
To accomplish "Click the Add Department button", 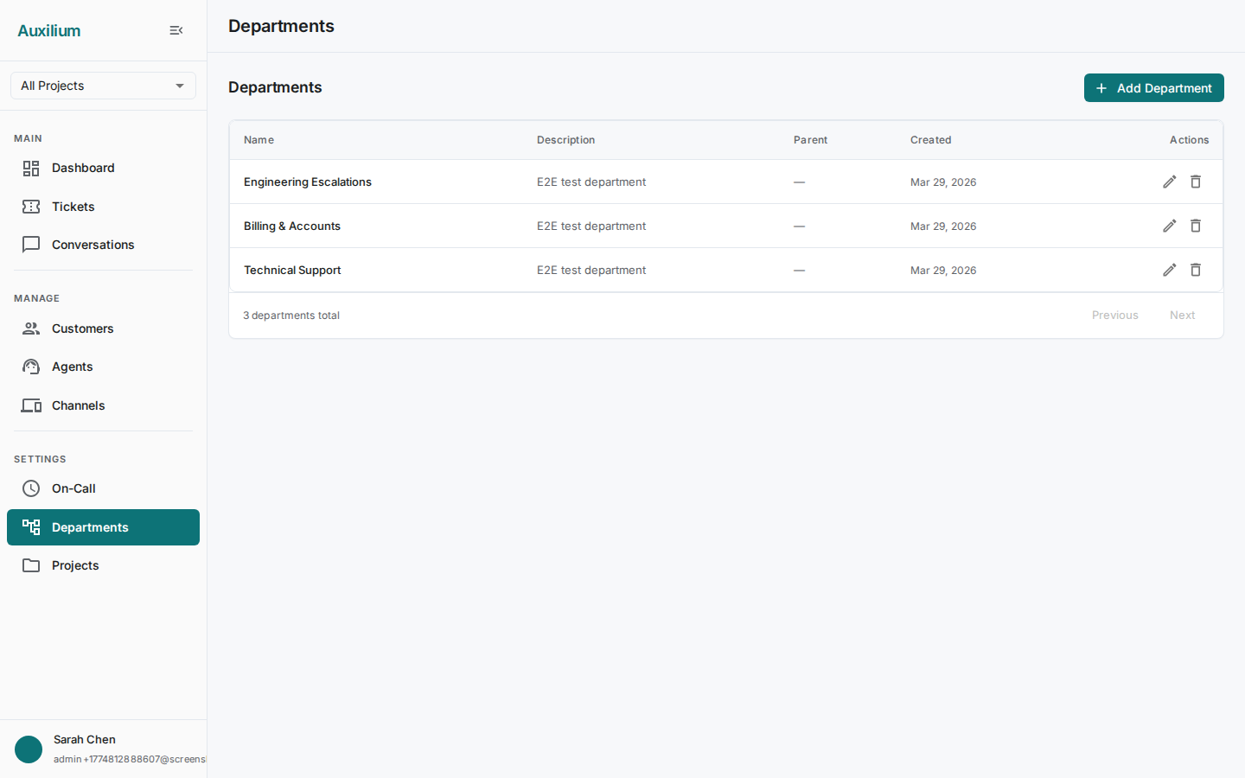I will tap(1153, 88).
